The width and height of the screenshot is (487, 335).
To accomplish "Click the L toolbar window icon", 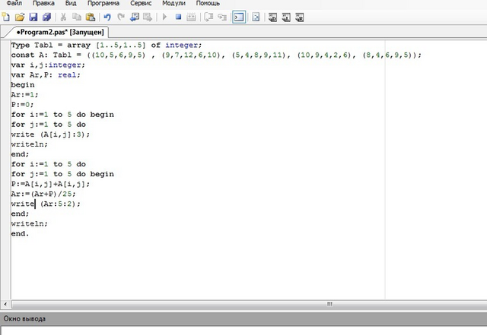I will point(286,17).
